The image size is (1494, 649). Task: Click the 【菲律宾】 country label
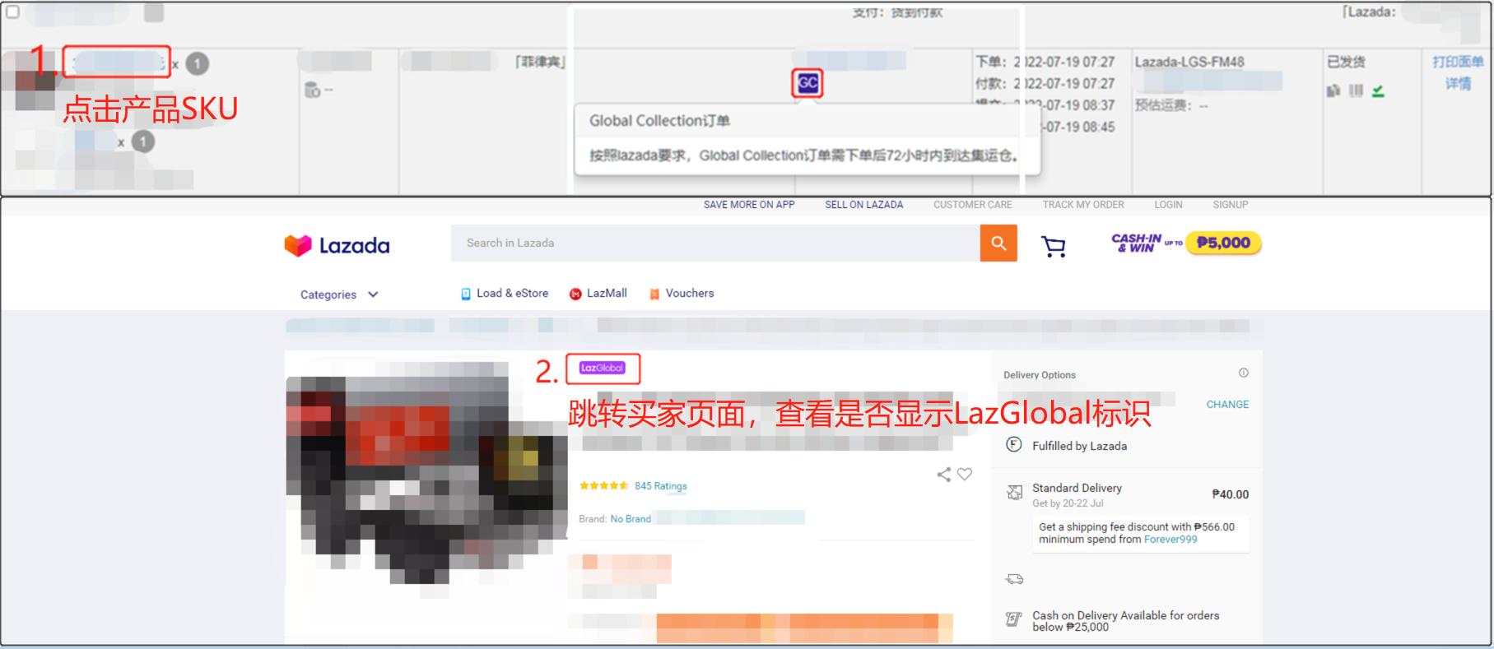click(540, 62)
